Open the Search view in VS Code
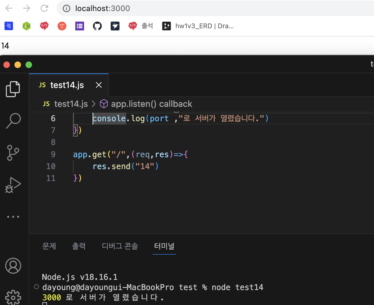Screen dimensions: 374x305 [13, 121]
